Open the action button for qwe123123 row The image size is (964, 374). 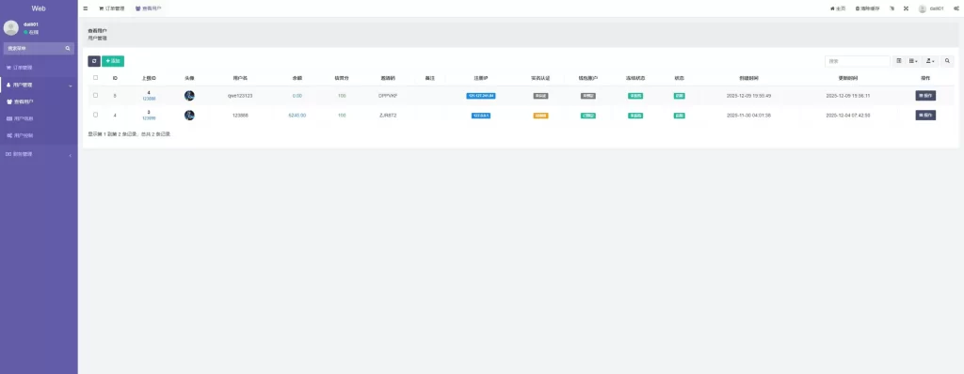(925, 96)
